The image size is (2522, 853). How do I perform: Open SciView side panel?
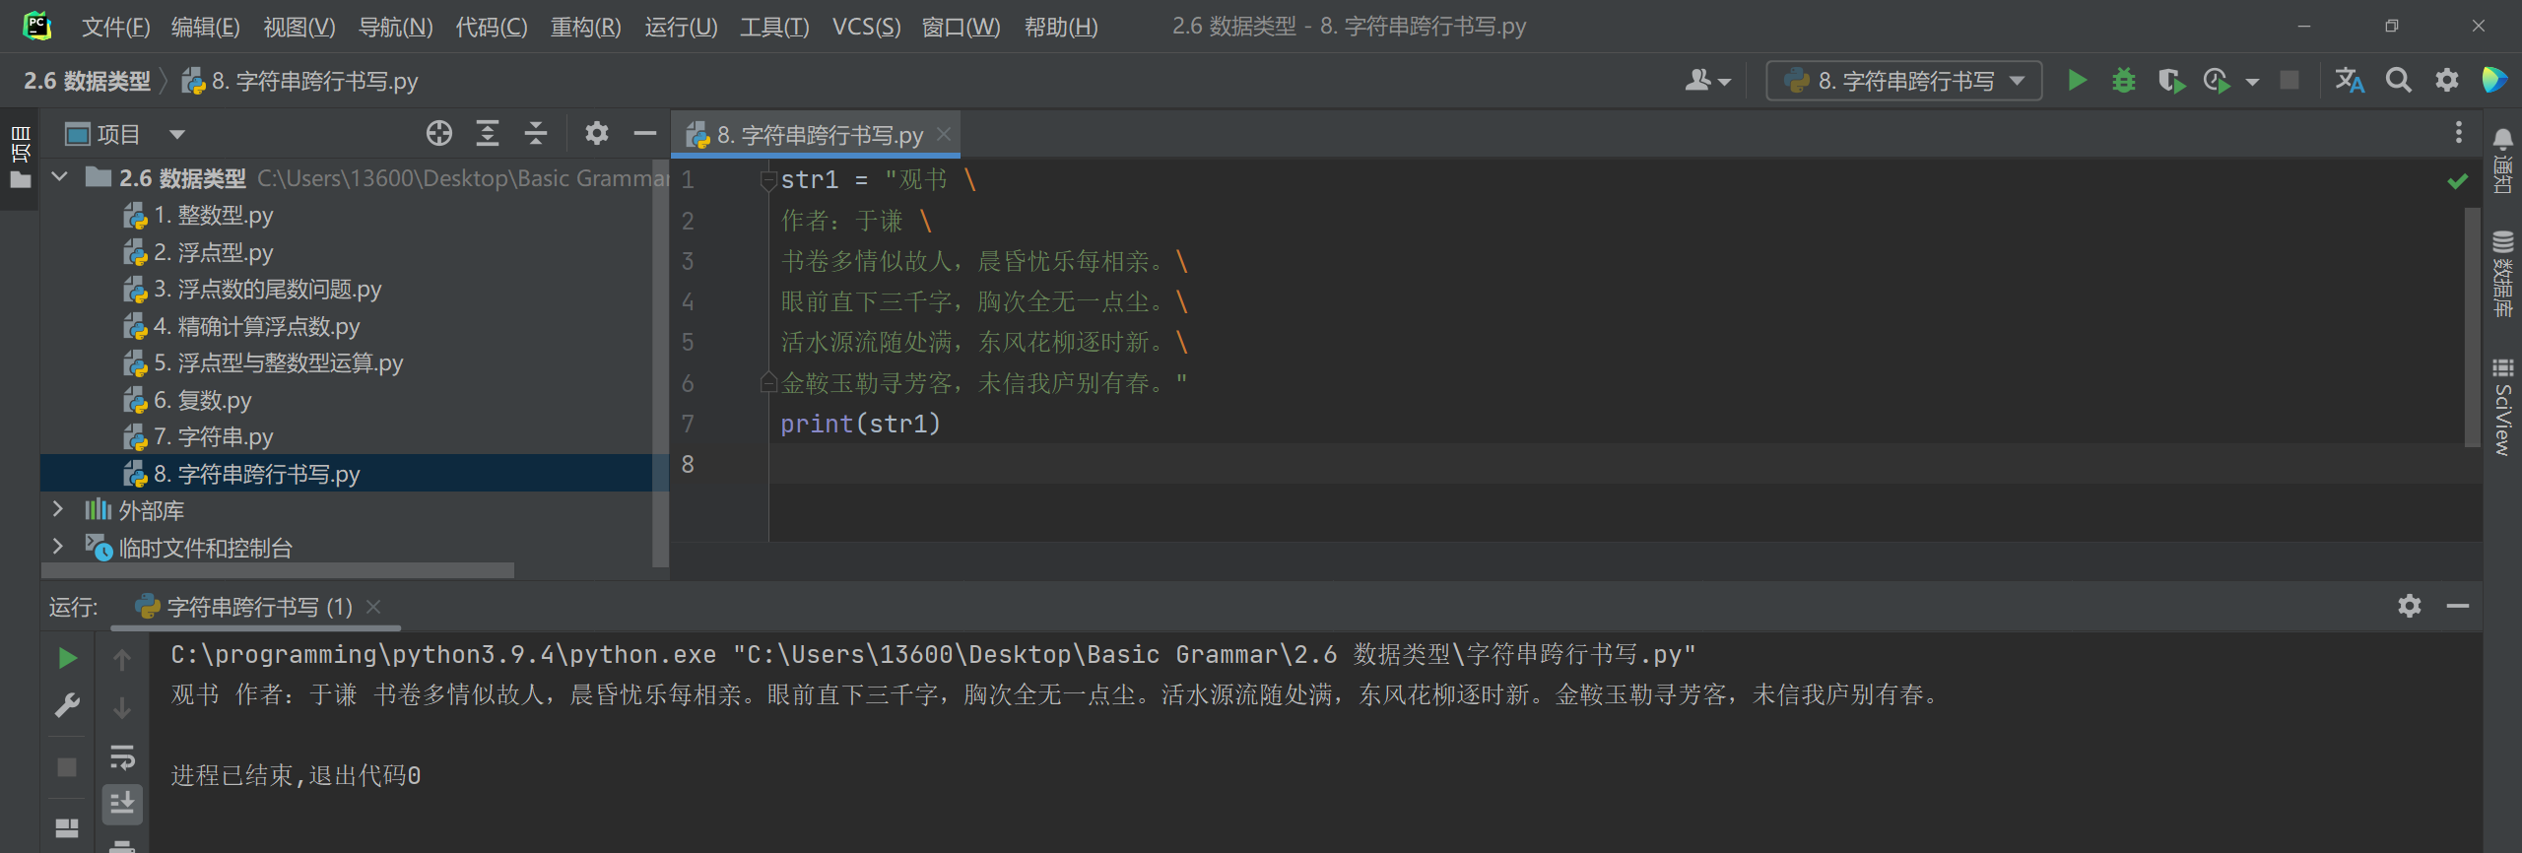pyautogui.click(x=2502, y=406)
